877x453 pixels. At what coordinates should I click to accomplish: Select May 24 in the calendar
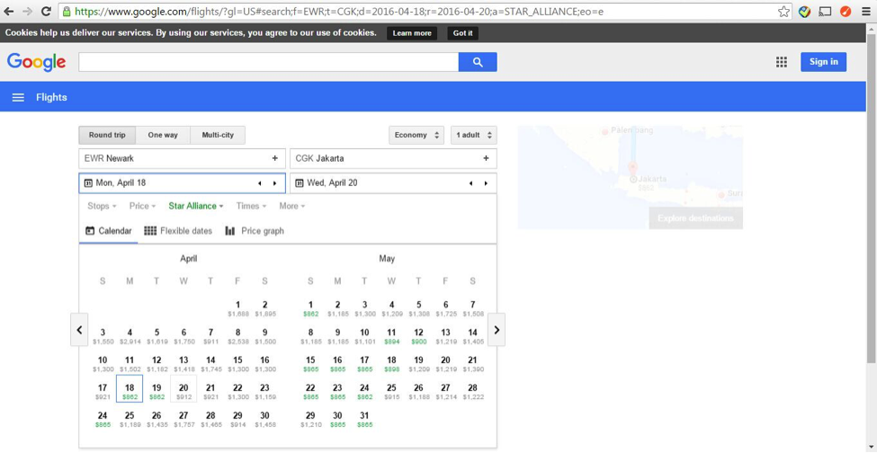pyautogui.click(x=364, y=391)
